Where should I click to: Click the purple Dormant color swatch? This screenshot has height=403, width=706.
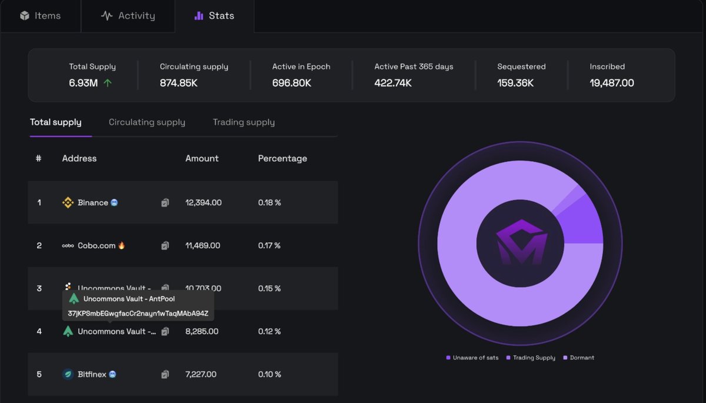click(x=565, y=357)
